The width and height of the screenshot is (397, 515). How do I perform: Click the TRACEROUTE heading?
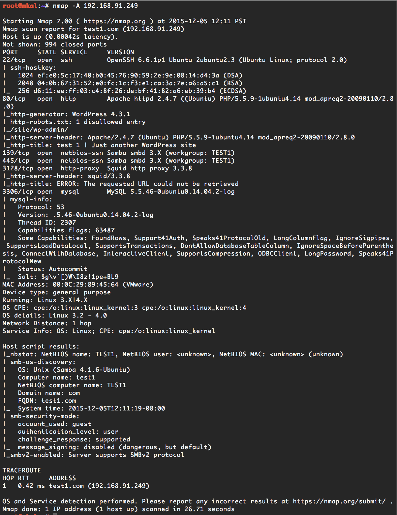(x=22, y=470)
